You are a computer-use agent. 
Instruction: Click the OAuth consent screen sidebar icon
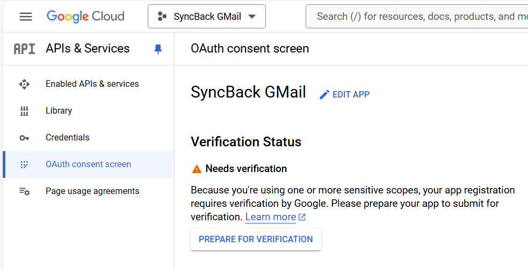[24, 165]
